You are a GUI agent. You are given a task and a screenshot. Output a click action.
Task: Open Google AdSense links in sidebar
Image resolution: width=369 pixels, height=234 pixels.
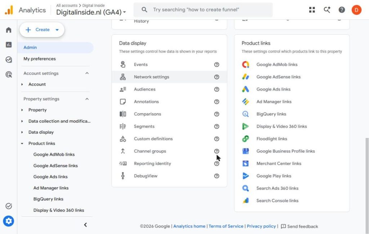point(55,166)
